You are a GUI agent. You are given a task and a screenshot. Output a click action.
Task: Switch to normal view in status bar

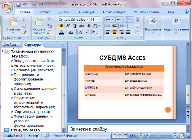pos(114,136)
